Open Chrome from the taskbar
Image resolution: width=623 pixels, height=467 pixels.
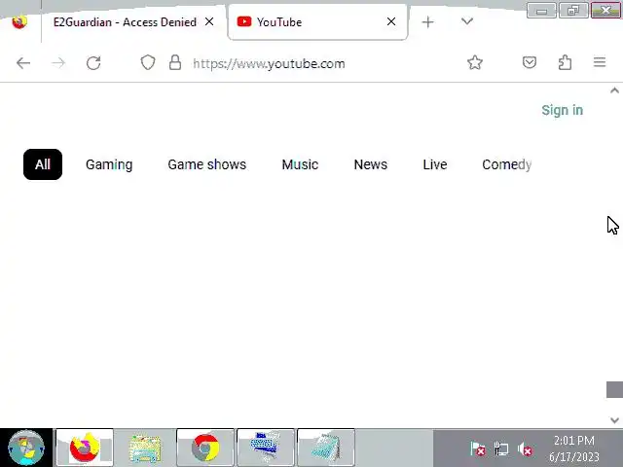[x=205, y=448]
